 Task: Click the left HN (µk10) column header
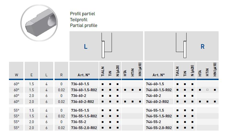[140, 69]
